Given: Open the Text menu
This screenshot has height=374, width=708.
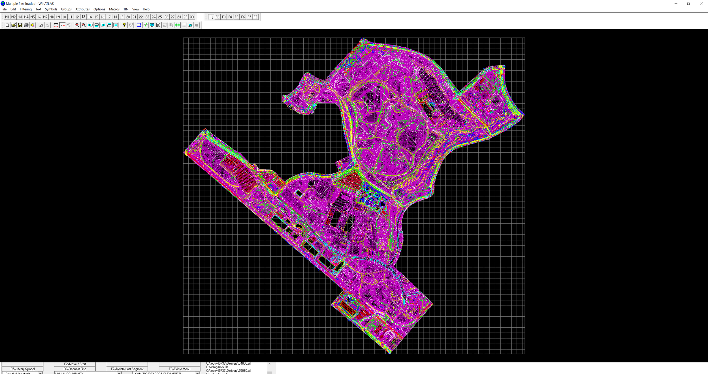Looking at the screenshot, I should point(39,9).
